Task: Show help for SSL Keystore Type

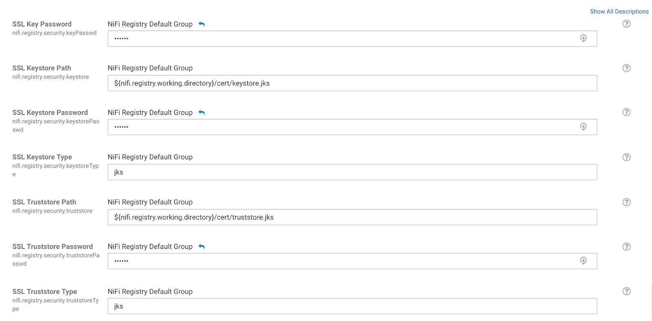Action: [x=626, y=157]
